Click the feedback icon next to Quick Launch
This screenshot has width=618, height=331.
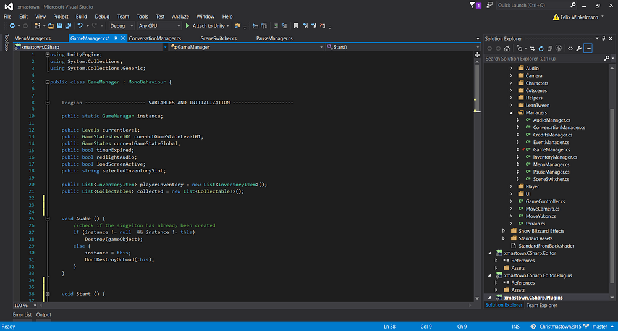click(489, 6)
